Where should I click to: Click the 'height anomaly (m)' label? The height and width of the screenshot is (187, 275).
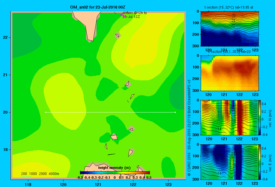[114, 168]
